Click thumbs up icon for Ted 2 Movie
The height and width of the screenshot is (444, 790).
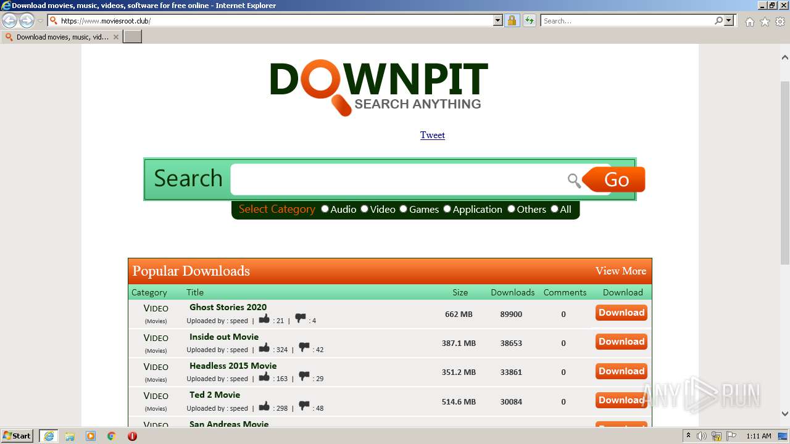[x=264, y=406]
